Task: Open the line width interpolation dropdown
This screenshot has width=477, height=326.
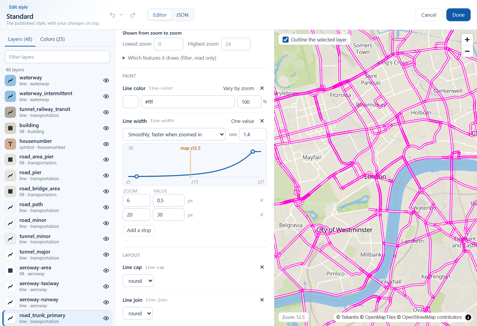Action: 174,135
